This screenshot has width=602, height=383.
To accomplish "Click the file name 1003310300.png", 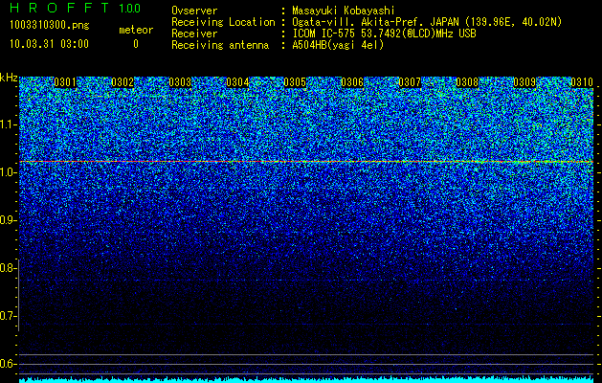I will click(49, 26).
